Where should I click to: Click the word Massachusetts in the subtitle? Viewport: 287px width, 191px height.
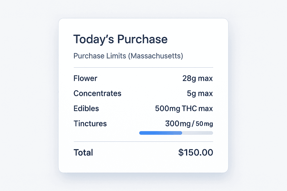click(x=155, y=56)
